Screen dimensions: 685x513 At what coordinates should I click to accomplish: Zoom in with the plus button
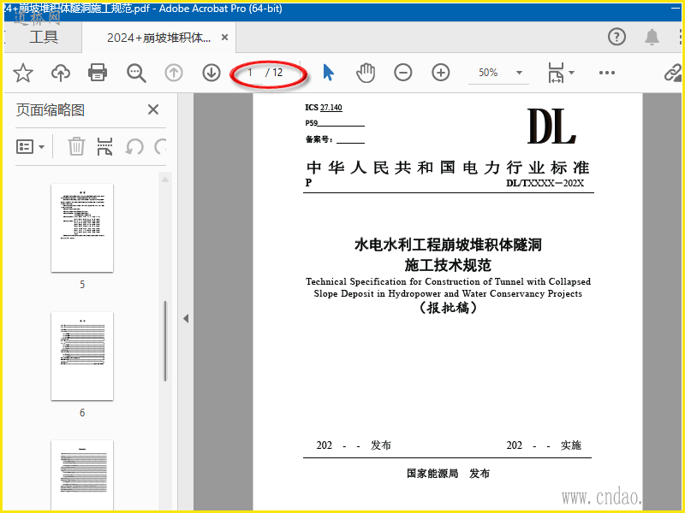(x=441, y=73)
